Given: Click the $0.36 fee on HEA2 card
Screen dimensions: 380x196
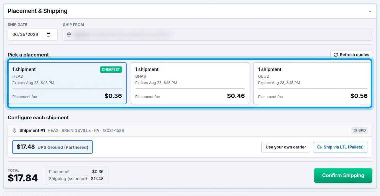Looking at the screenshot, I should coord(113,96).
